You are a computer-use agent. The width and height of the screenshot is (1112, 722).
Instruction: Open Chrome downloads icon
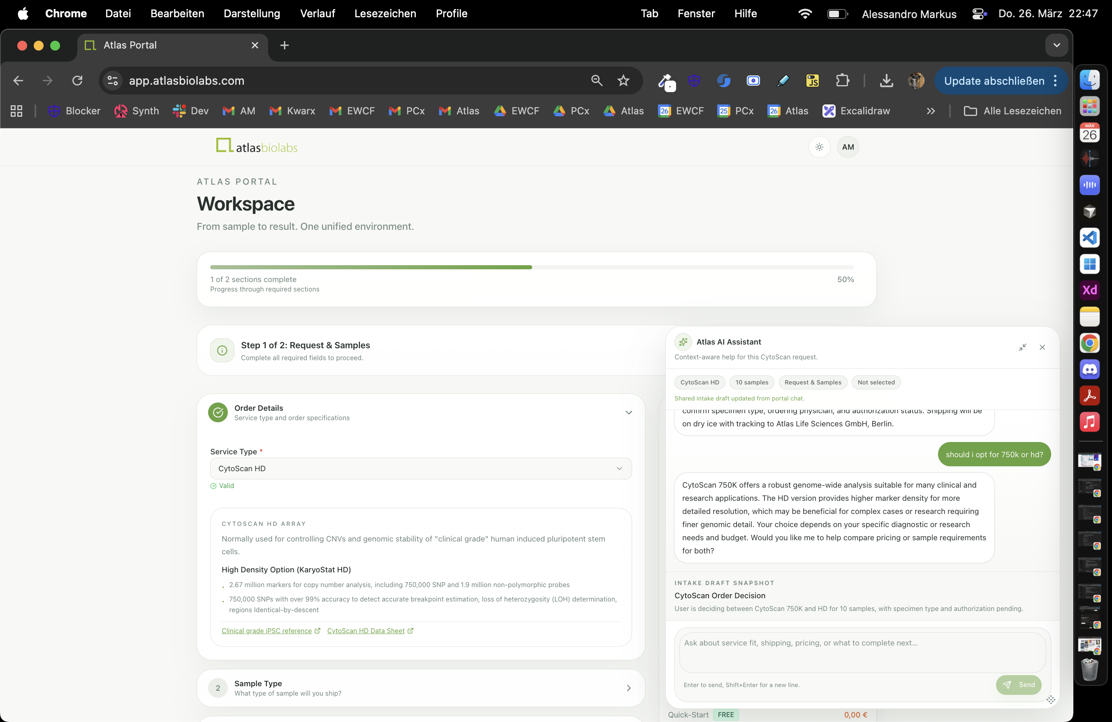pos(886,81)
